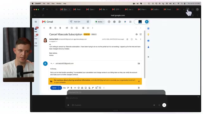The image size is (203, 114).
Task: Open the Meet section in sidebar
Action: (x=36, y=44)
